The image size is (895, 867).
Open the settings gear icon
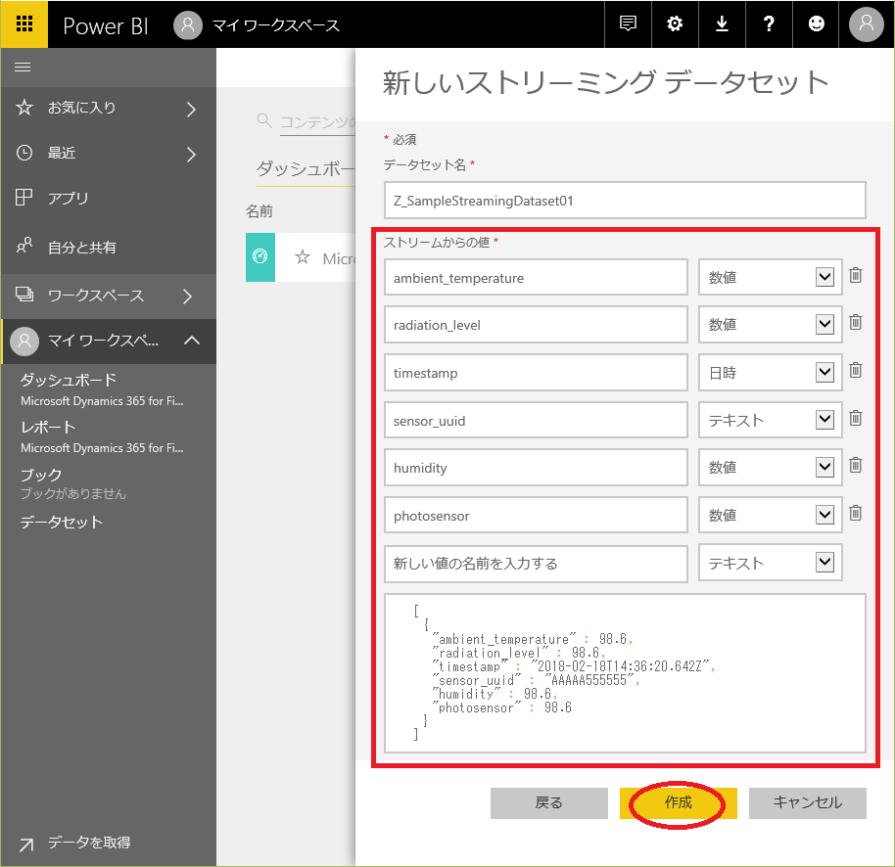click(x=675, y=23)
